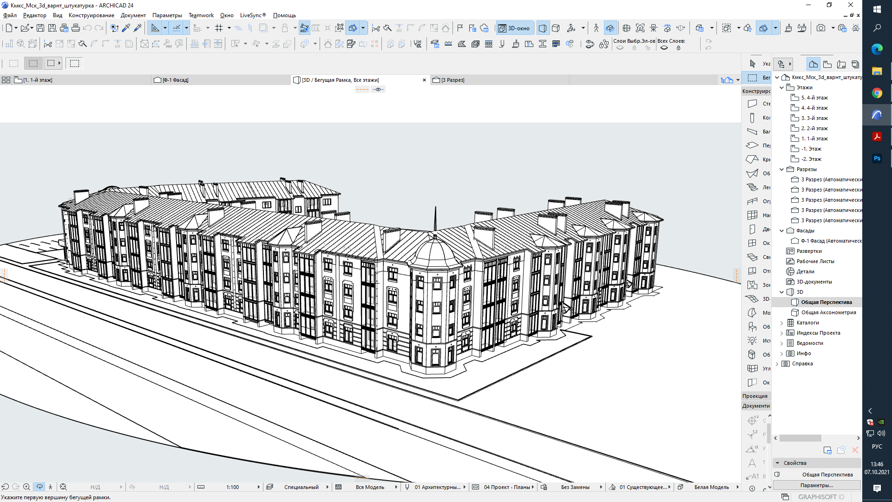Toggle the guide lines triangle ruler button
Screen dimensions: 892x502
point(155,28)
